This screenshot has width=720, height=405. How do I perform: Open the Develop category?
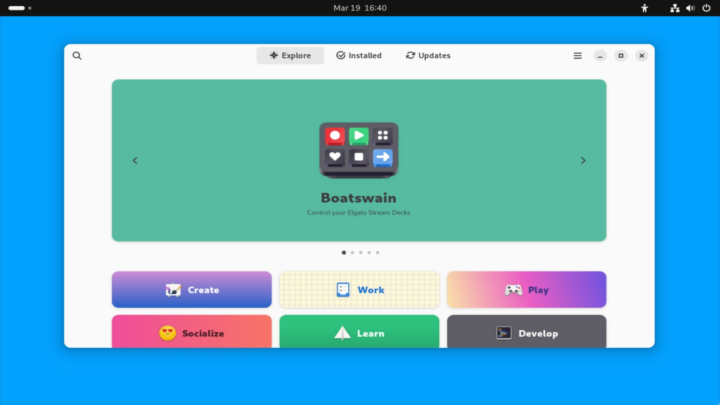click(526, 333)
